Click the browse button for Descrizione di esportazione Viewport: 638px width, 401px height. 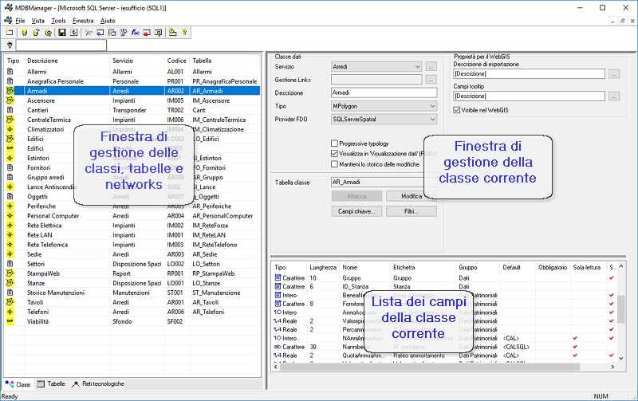click(614, 74)
